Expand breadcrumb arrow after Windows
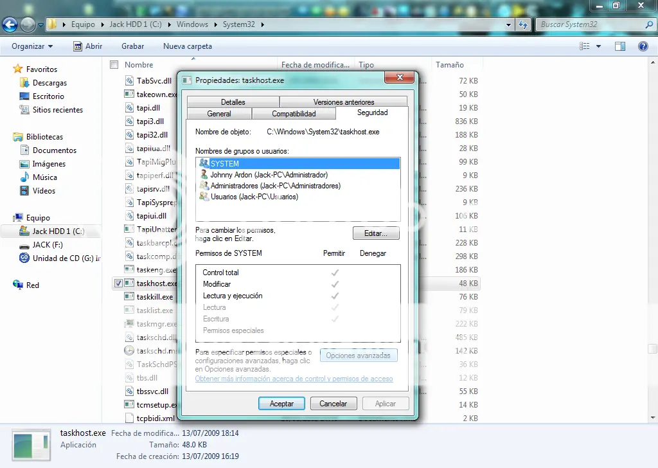The width and height of the screenshot is (658, 468). click(215, 25)
